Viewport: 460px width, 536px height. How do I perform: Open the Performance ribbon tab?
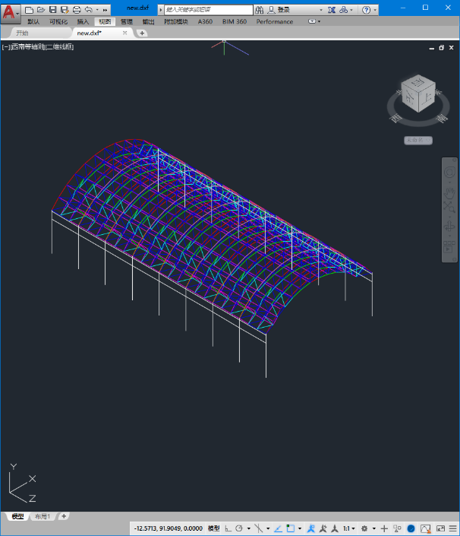tap(274, 21)
